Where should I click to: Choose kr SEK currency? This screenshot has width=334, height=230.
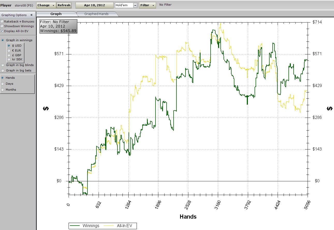tap(9, 60)
